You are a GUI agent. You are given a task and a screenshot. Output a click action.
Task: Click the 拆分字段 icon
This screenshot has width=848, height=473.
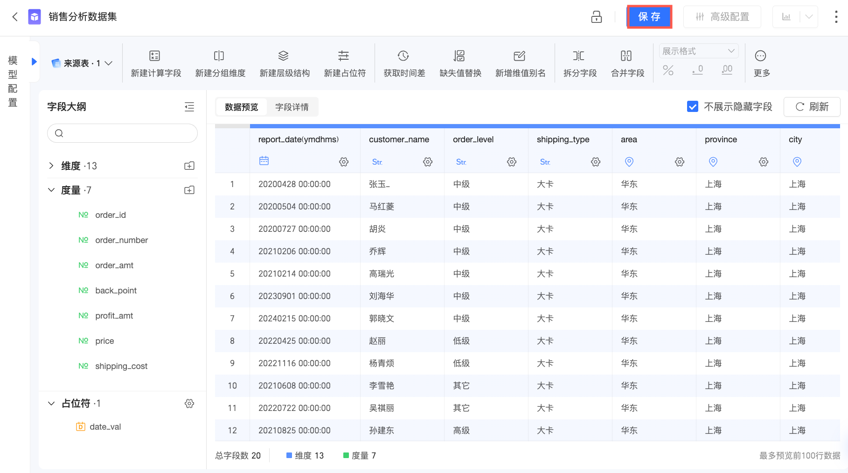[579, 56]
